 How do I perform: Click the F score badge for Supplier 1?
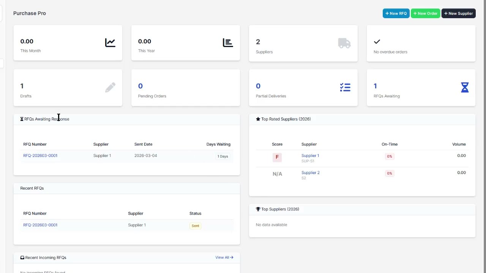click(277, 157)
